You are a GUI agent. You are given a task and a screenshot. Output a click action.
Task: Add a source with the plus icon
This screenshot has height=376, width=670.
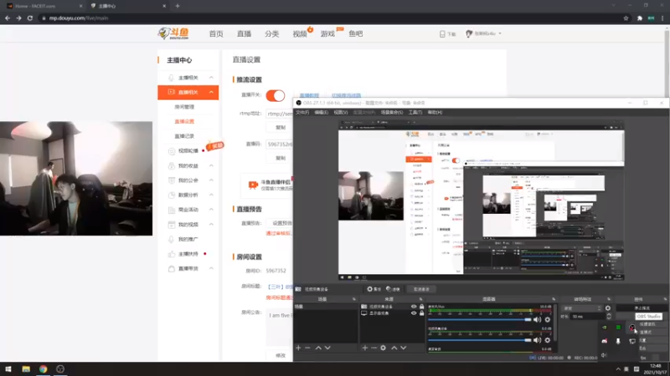[x=365, y=348]
